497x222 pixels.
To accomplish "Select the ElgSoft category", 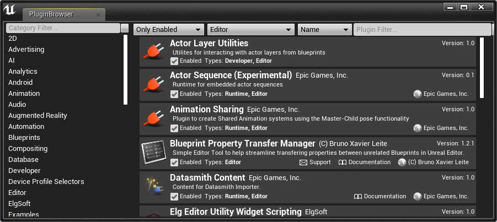I will point(19,204).
